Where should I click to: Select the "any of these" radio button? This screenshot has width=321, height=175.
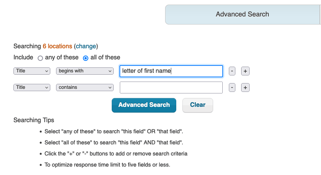coord(40,58)
